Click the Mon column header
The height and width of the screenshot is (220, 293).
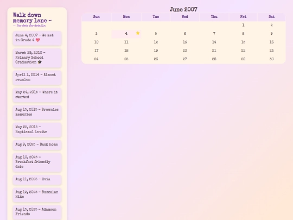(126, 17)
